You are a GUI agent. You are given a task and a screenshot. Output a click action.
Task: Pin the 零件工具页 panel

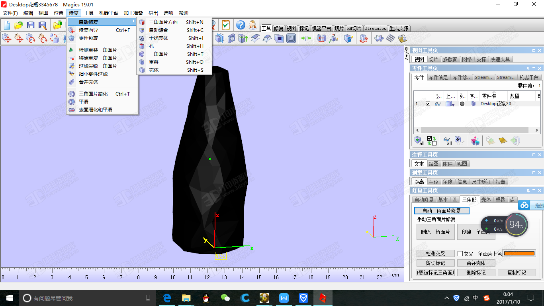tap(528, 68)
